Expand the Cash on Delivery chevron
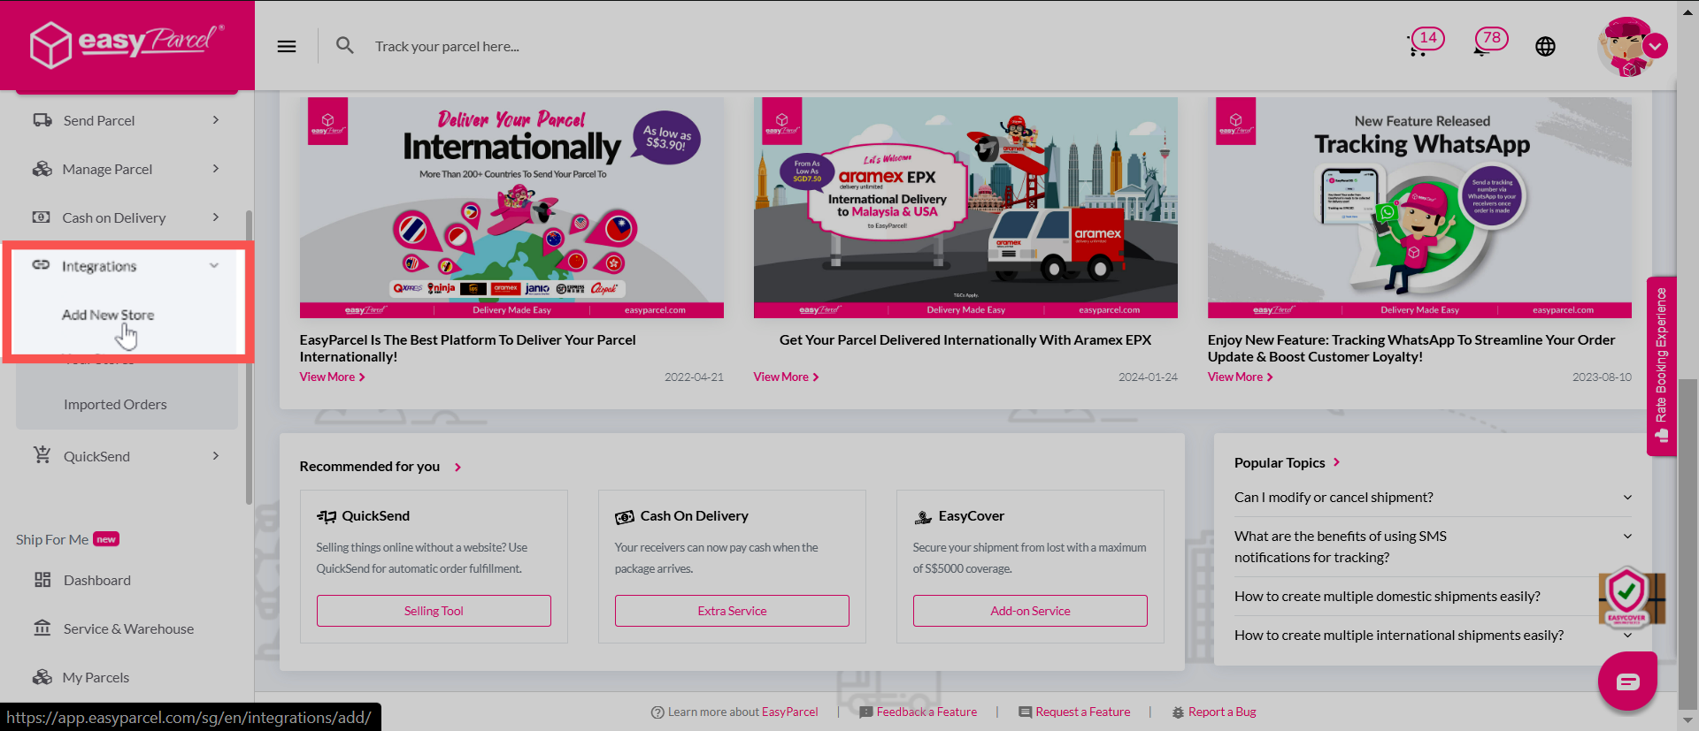The image size is (1699, 731). 216,217
